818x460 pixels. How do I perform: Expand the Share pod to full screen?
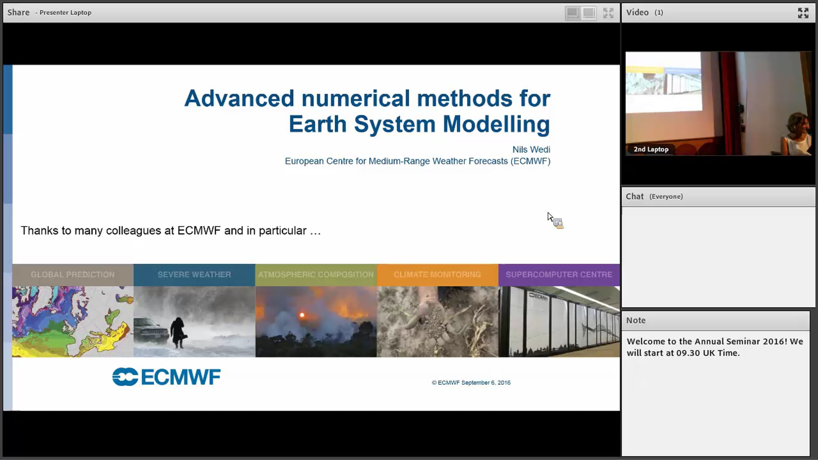click(x=608, y=13)
